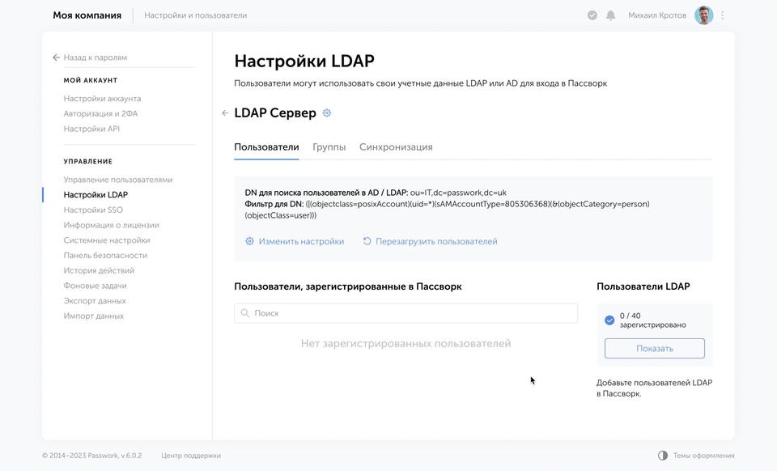
Task: Open Центр поддержки link in footer
Action: 191,456
